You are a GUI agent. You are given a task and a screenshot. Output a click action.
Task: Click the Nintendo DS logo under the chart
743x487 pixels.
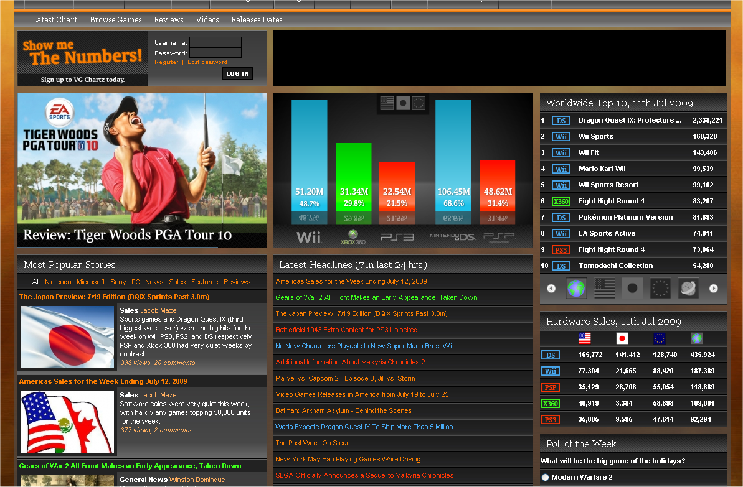453,236
